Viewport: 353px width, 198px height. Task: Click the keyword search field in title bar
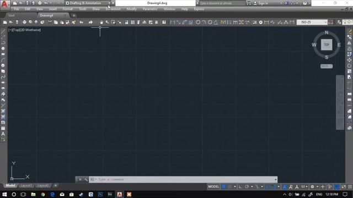coord(222,3)
